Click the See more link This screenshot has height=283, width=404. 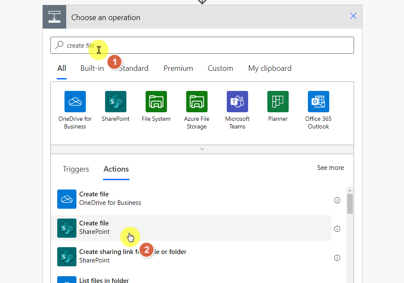(331, 168)
